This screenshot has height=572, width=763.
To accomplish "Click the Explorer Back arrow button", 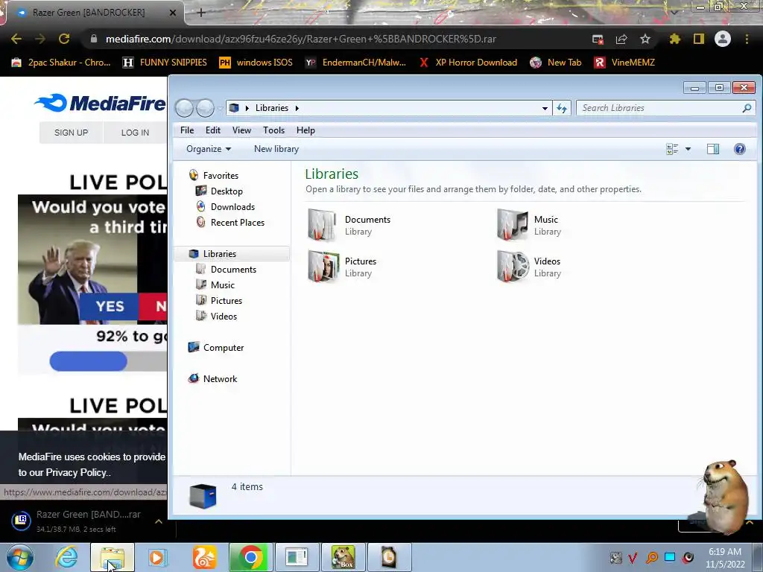I will tap(185, 108).
